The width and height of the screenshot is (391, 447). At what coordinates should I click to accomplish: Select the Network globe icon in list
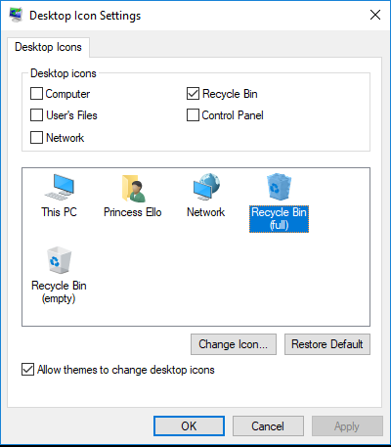206,187
